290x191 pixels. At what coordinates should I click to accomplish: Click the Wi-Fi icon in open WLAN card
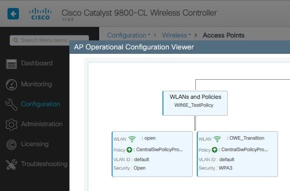pos(132,139)
